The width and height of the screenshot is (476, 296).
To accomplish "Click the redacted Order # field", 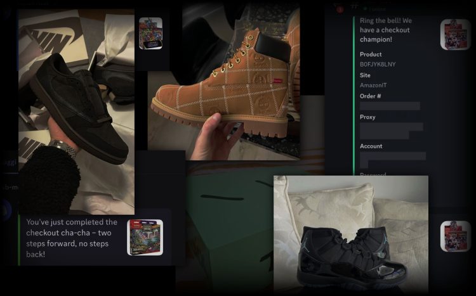I will click(x=390, y=106).
